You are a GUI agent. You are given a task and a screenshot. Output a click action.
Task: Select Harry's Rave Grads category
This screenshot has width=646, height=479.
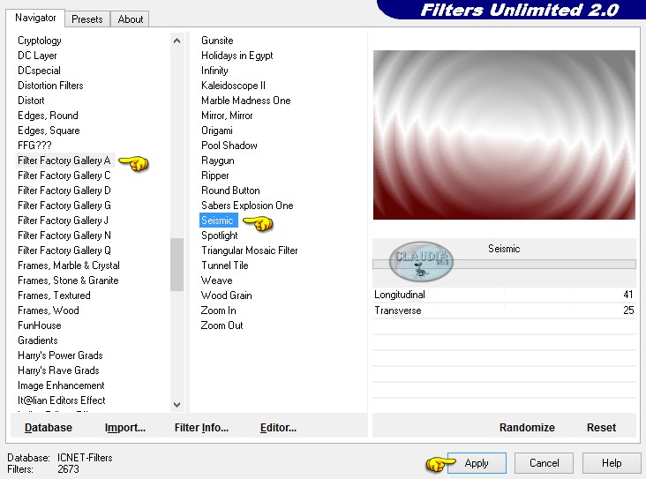(58, 370)
